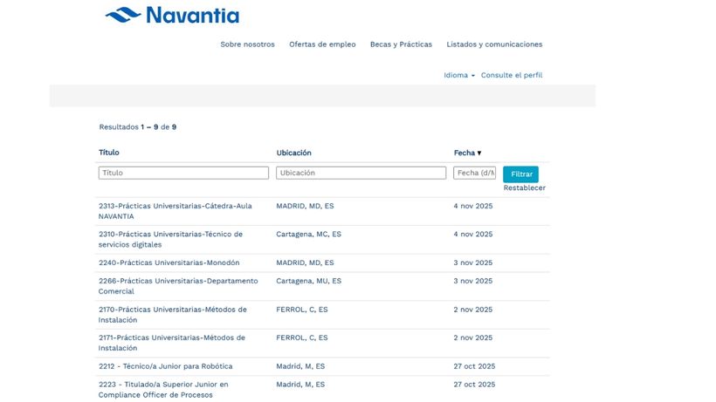Viewport: 716px width, 402px height.
Task: Sort results by Título column header
Action: click(109, 153)
